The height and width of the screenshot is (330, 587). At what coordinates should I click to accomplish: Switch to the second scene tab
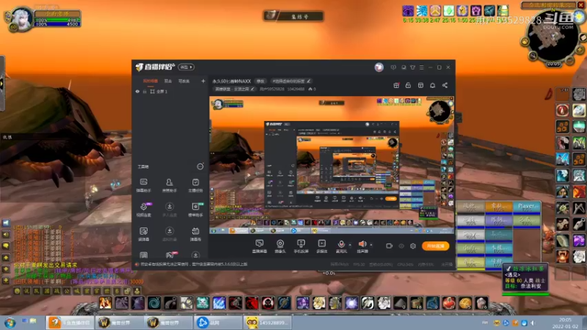pyautogui.click(x=168, y=81)
